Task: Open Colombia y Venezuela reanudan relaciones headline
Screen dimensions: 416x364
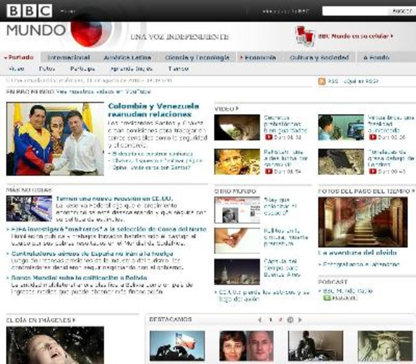Action: point(153,110)
